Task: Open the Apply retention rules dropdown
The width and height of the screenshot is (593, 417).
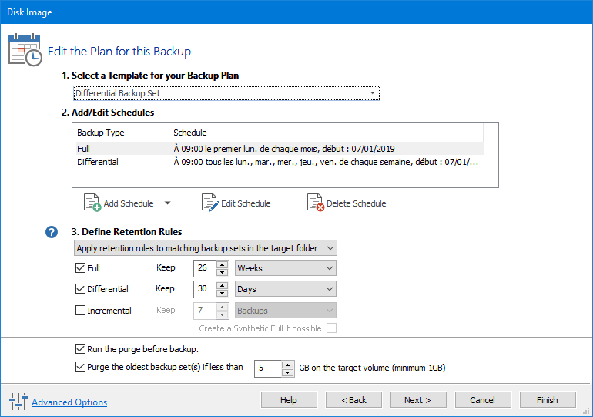Action: [x=206, y=248]
